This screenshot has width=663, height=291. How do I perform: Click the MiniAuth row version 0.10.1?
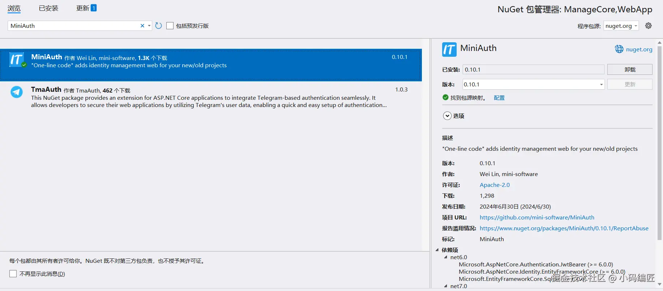coord(399,57)
